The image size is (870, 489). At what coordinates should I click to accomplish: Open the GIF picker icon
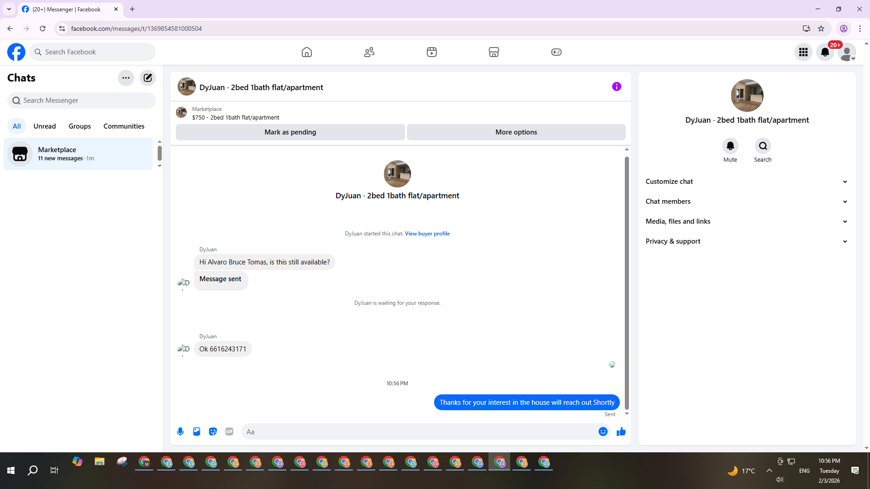click(229, 431)
